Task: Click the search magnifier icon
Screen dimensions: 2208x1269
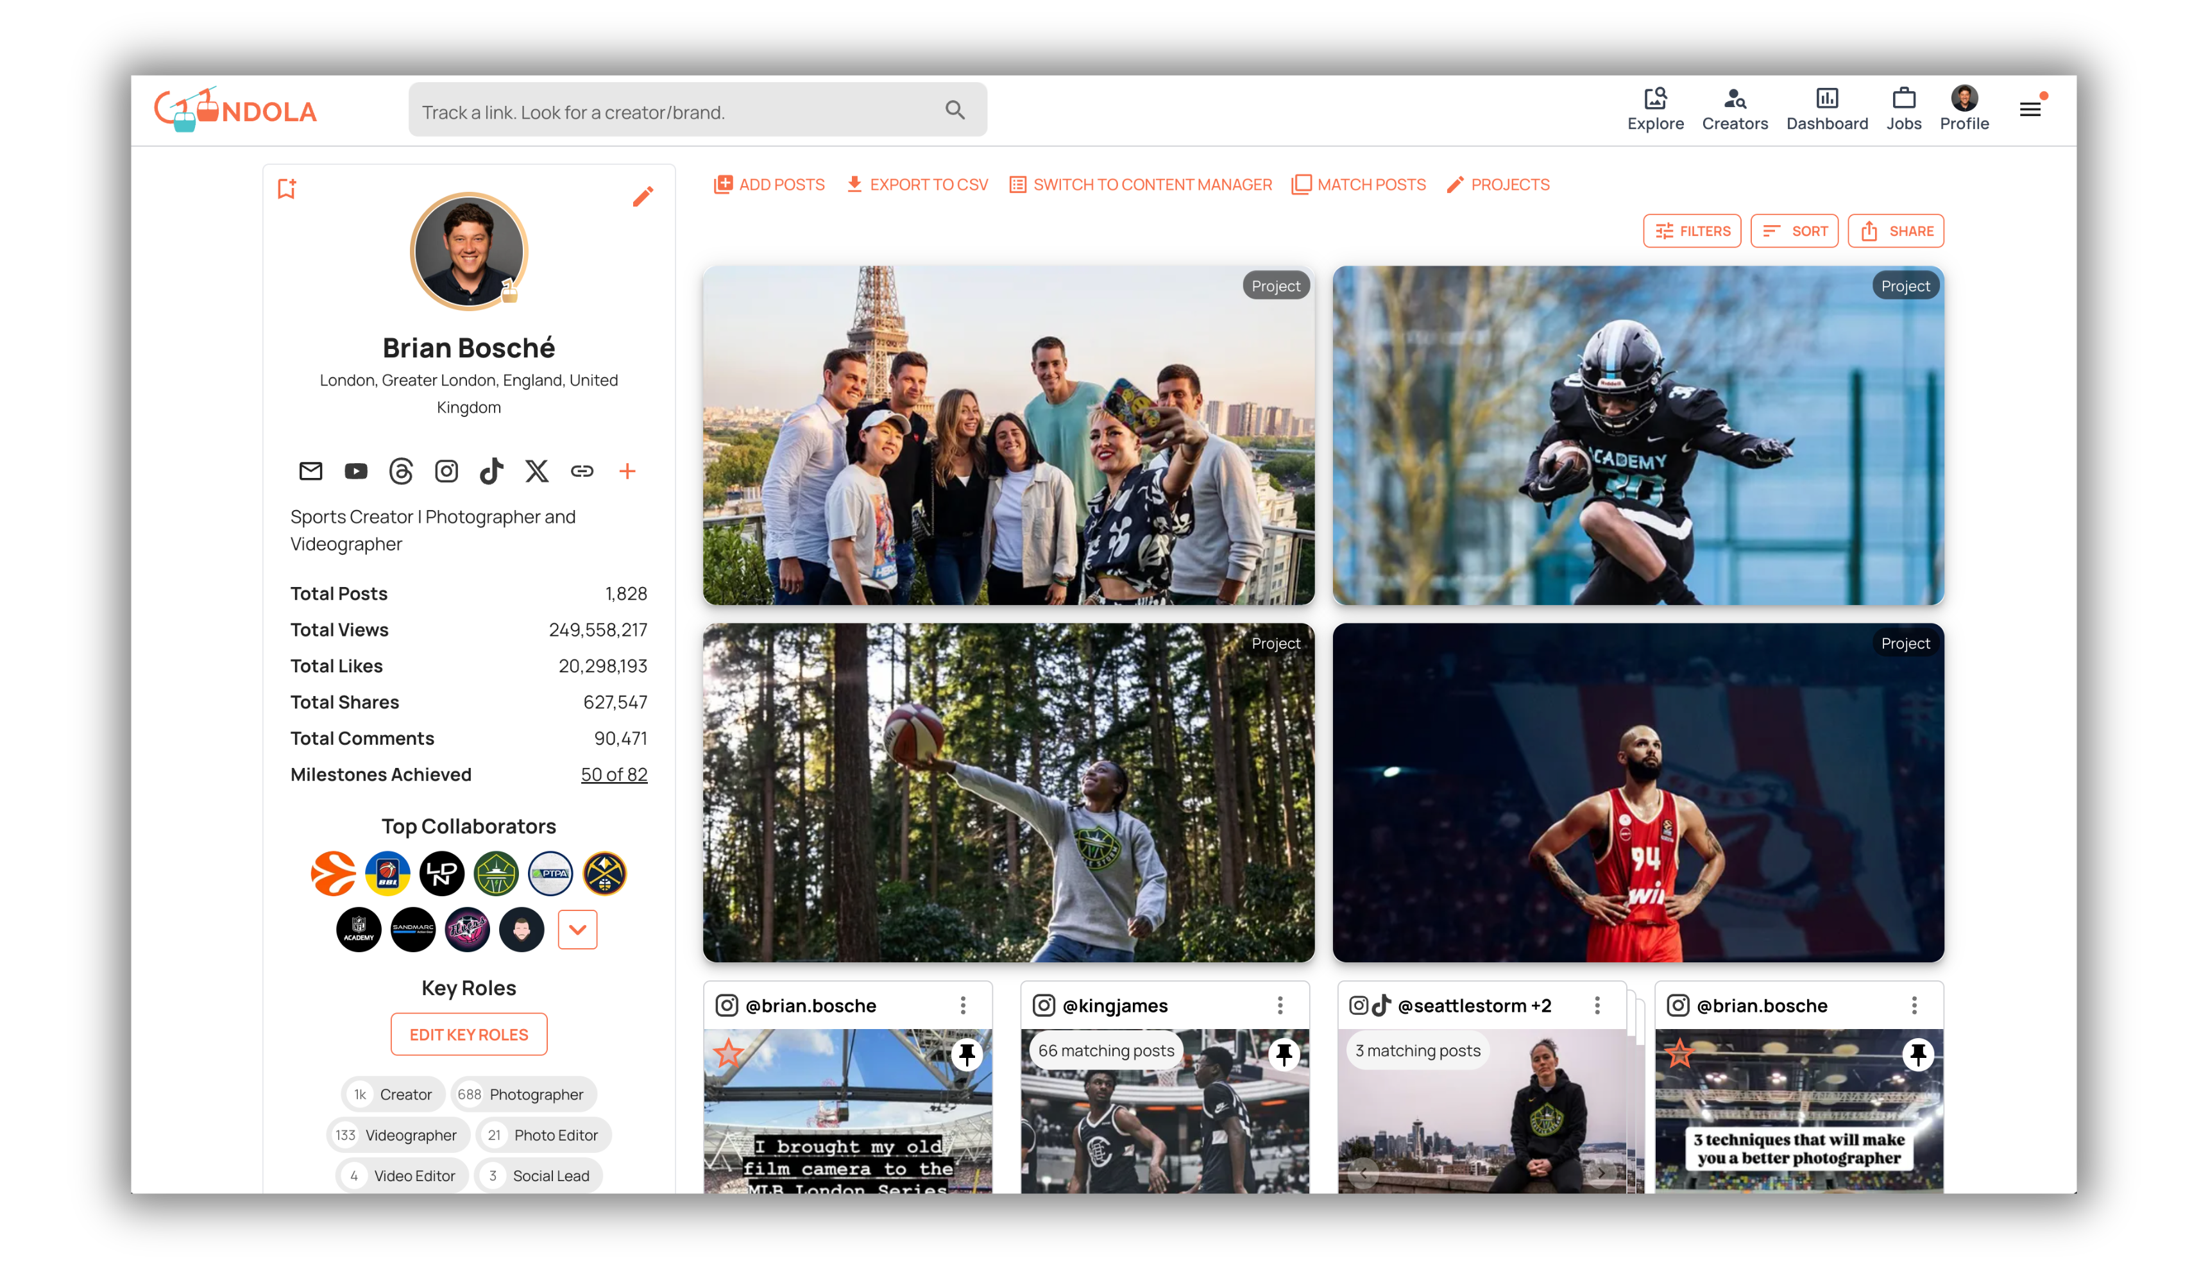Action: (955, 110)
